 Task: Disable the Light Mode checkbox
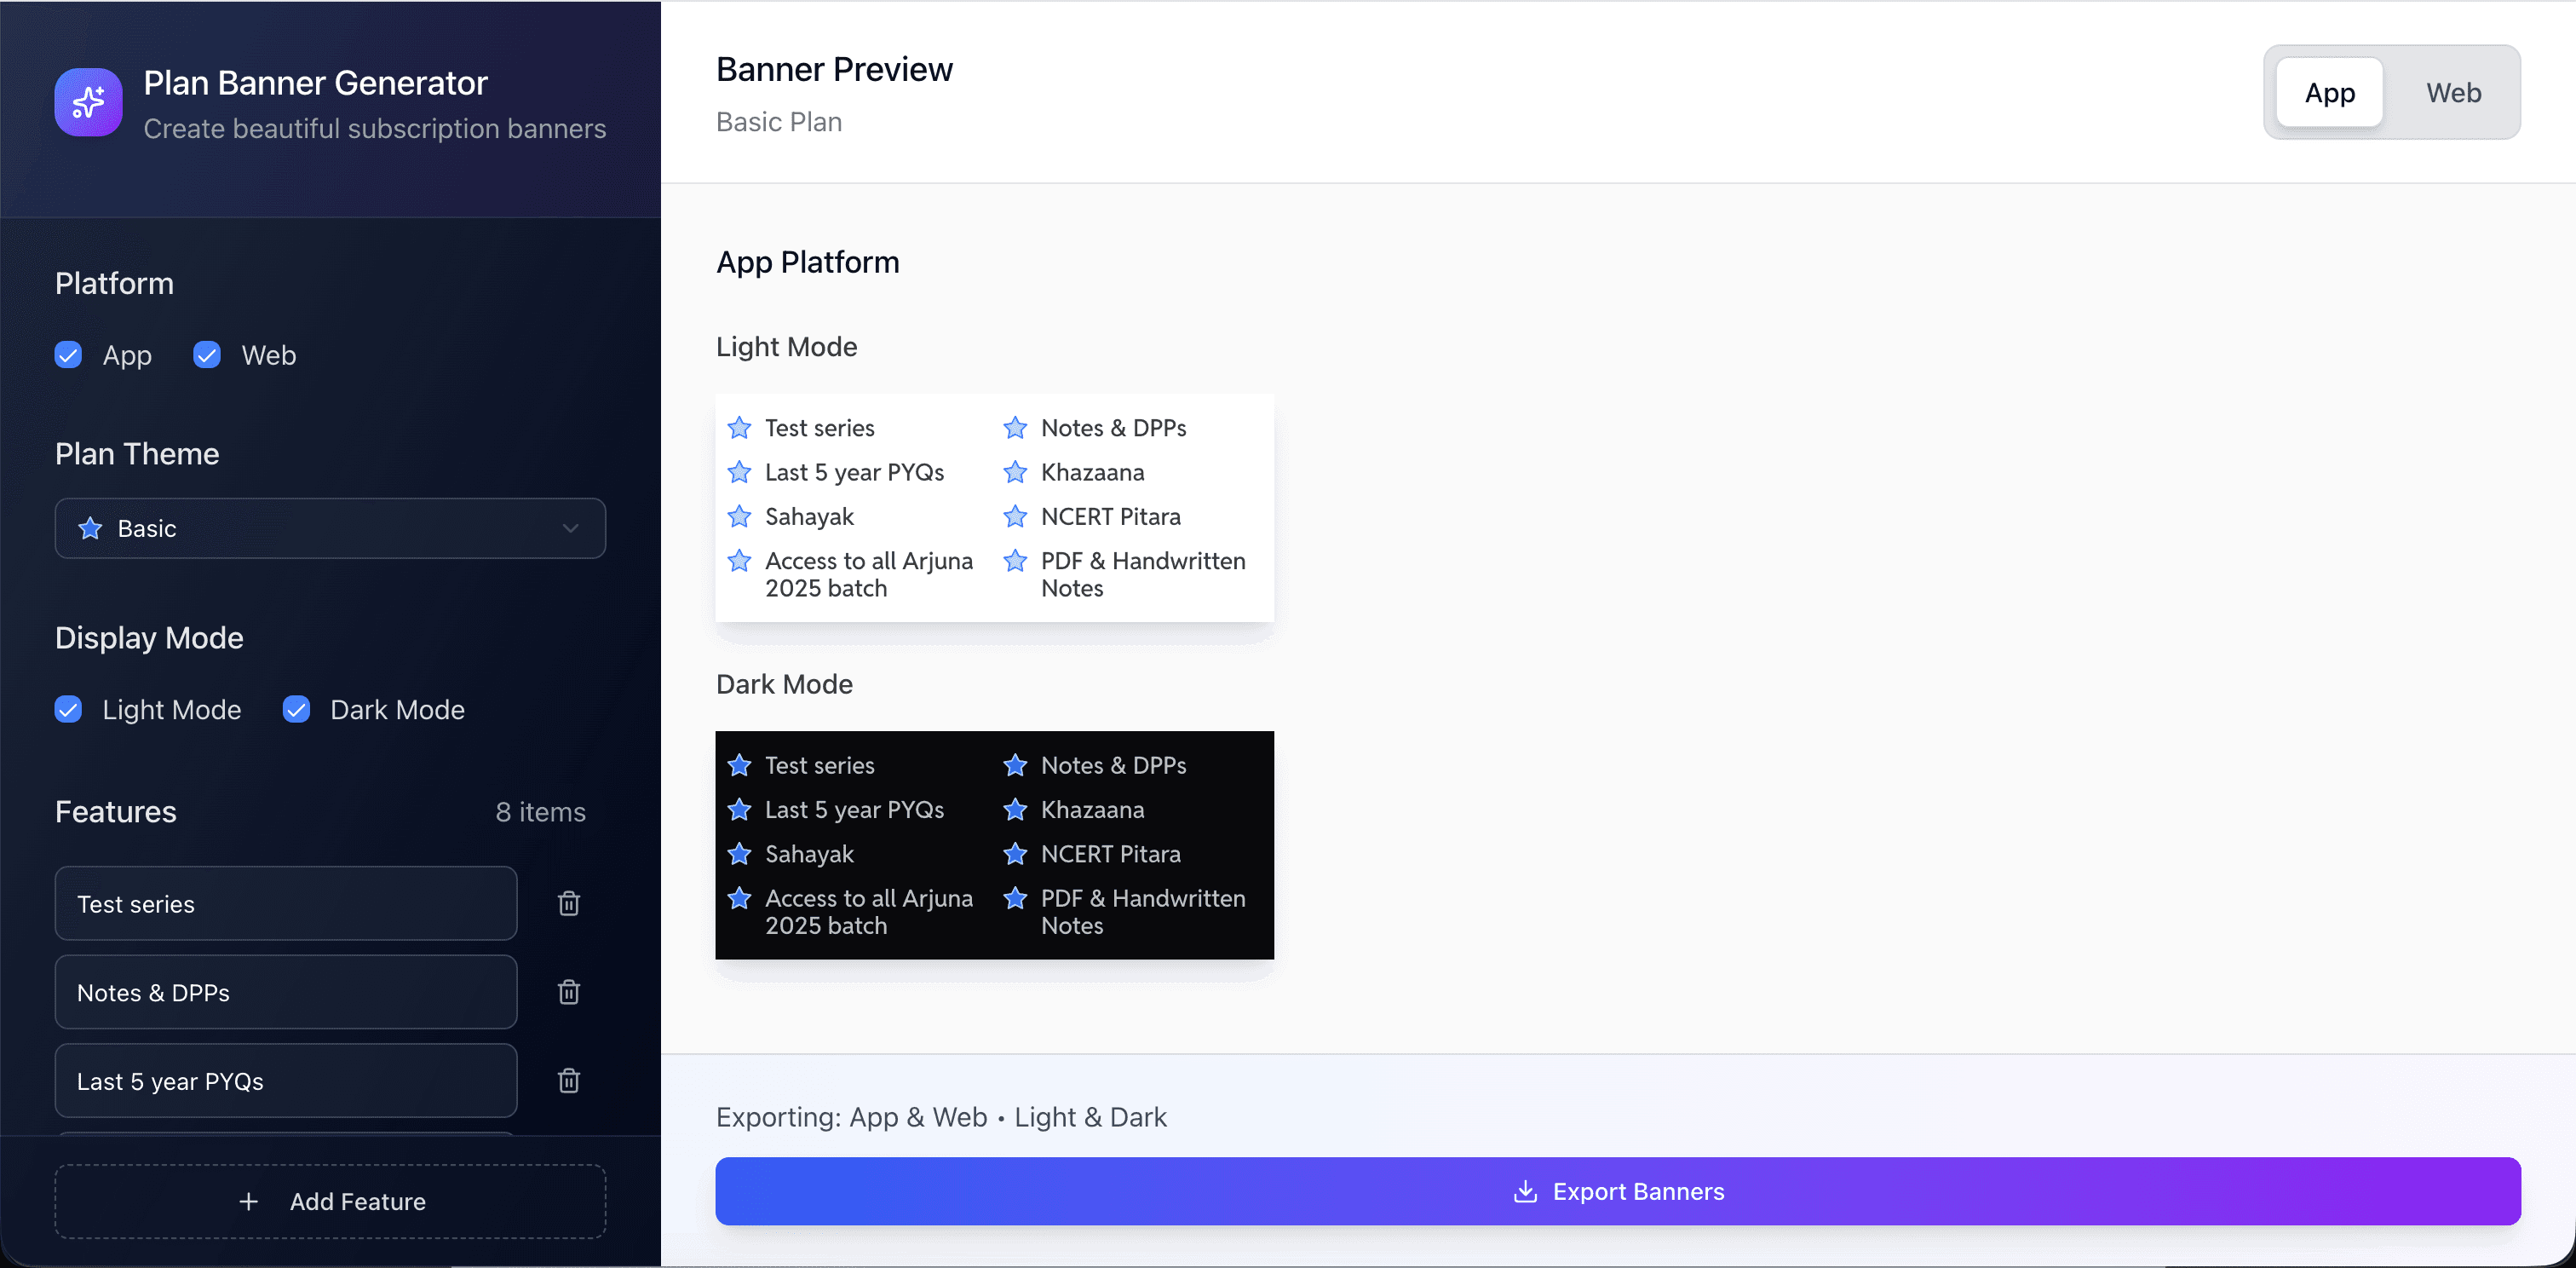(x=68, y=709)
